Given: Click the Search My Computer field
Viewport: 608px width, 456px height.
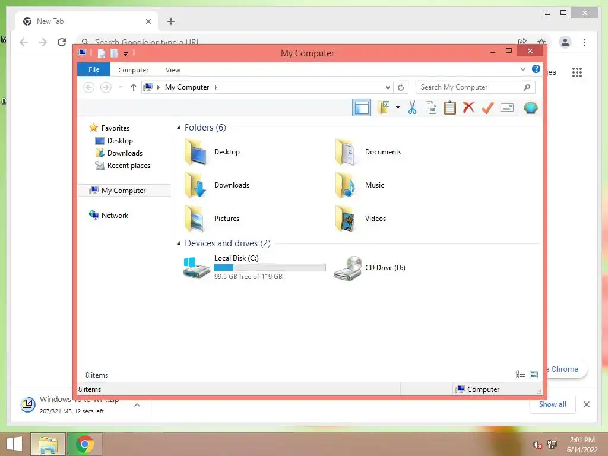Looking at the screenshot, I should pos(475,87).
